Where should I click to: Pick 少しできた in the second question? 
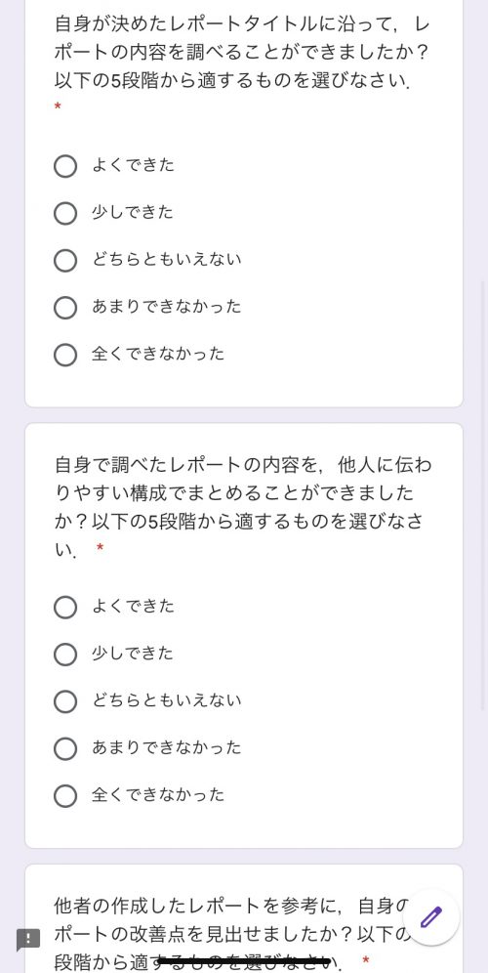[x=65, y=655]
